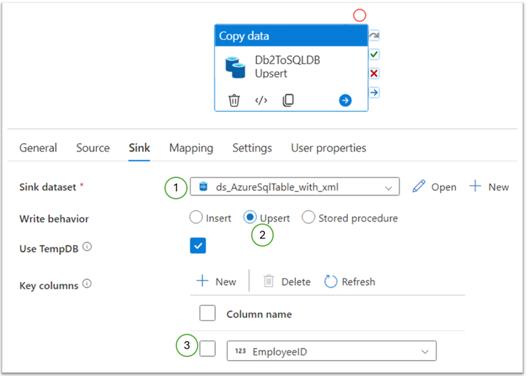Click the grey skipped arrow connector
The image size is (530, 376).
coord(374,36)
